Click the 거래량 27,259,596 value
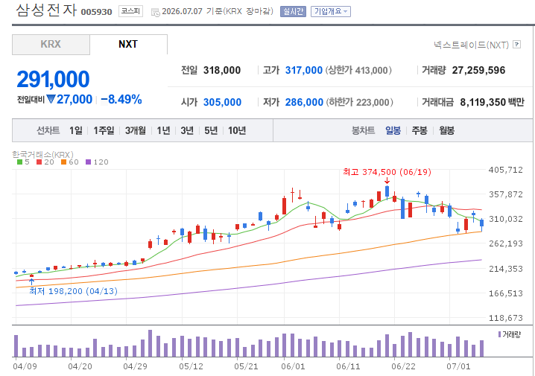 478,71
